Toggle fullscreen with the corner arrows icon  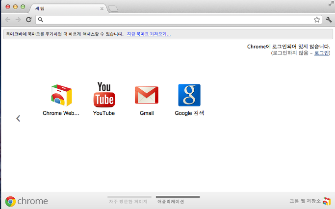pyautogui.click(x=331, y=3)
